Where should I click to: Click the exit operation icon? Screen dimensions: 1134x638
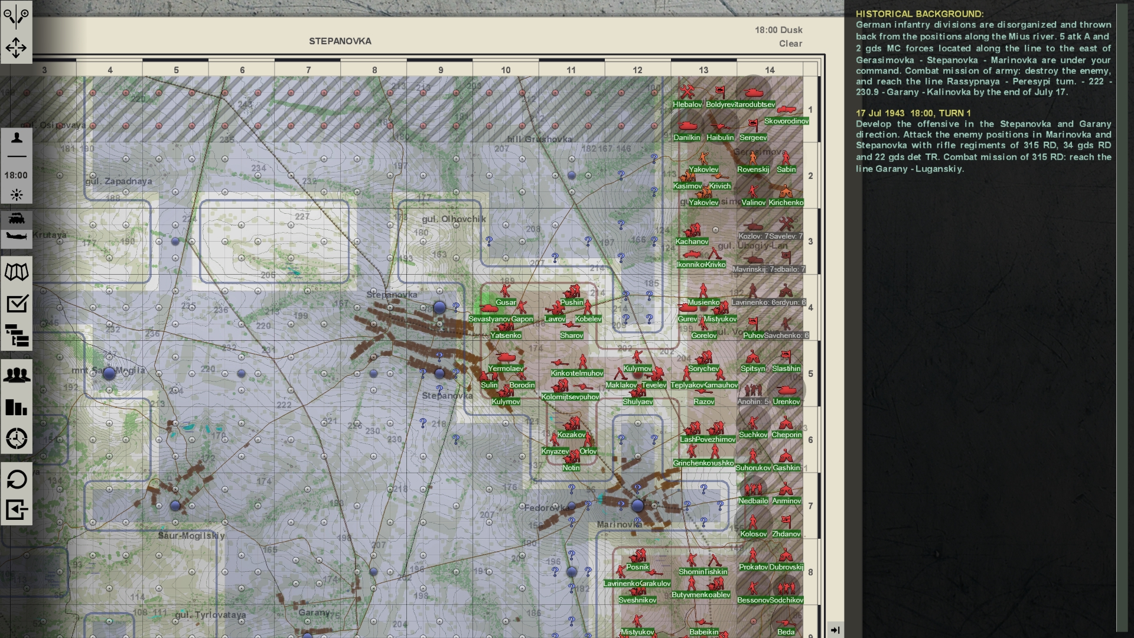point(17,508)
